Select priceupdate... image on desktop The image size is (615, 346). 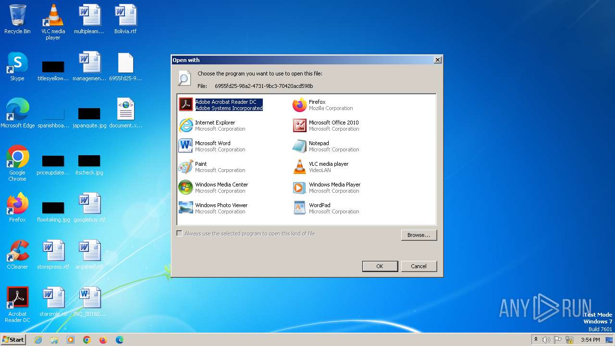pos(53,164)
